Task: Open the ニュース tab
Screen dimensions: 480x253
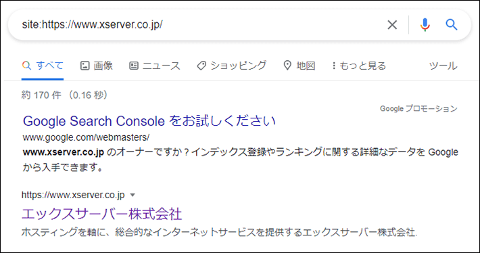Action: tap(155, 66)
